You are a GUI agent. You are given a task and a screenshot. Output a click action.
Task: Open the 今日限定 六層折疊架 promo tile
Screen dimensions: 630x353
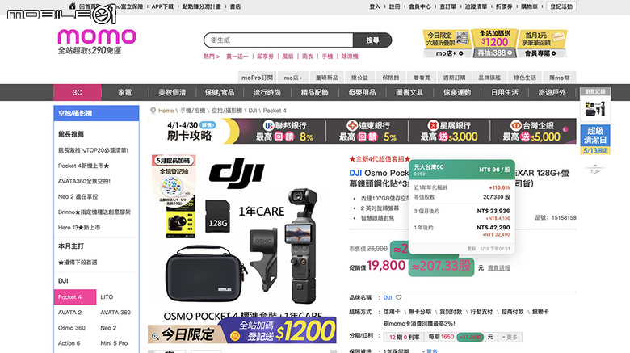pyautogui.click(x=447, y=39)
